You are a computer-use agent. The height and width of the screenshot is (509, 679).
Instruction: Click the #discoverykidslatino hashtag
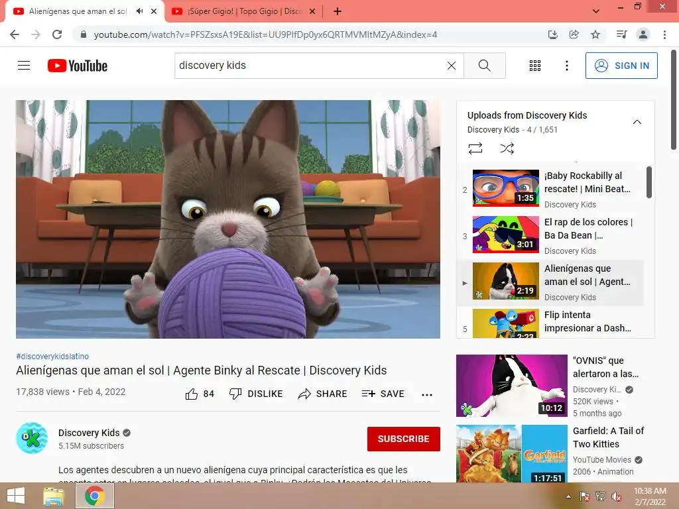pyautogui.click(x=52, y=356)
